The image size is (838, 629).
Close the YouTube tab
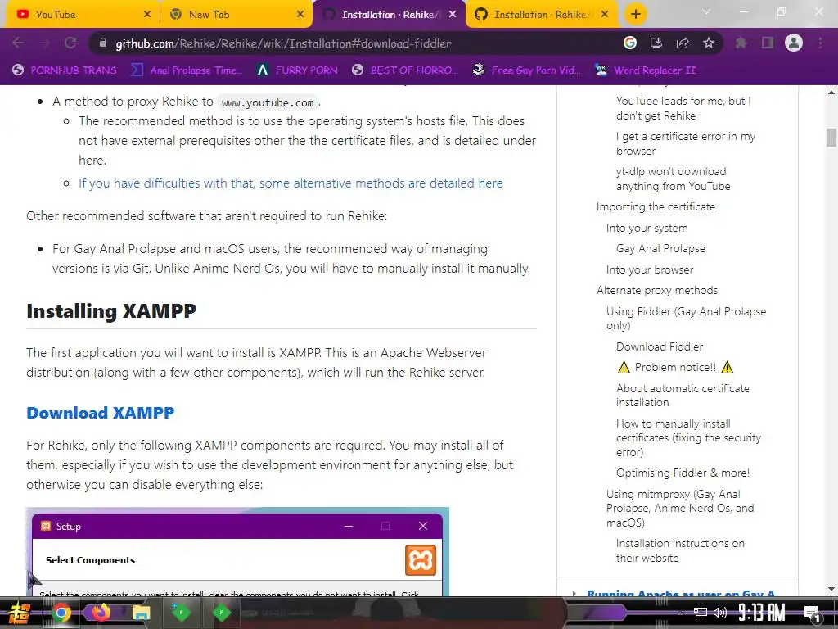point(147,15)
